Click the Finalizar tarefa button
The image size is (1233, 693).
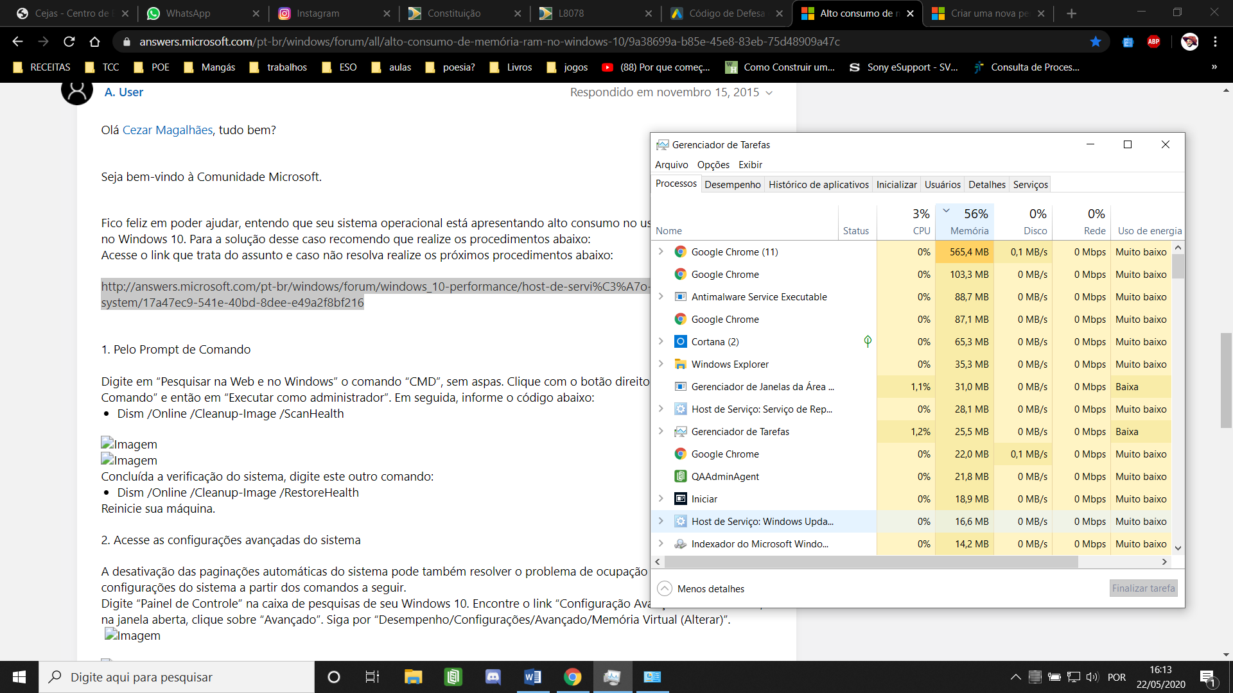click(1143, 588)
